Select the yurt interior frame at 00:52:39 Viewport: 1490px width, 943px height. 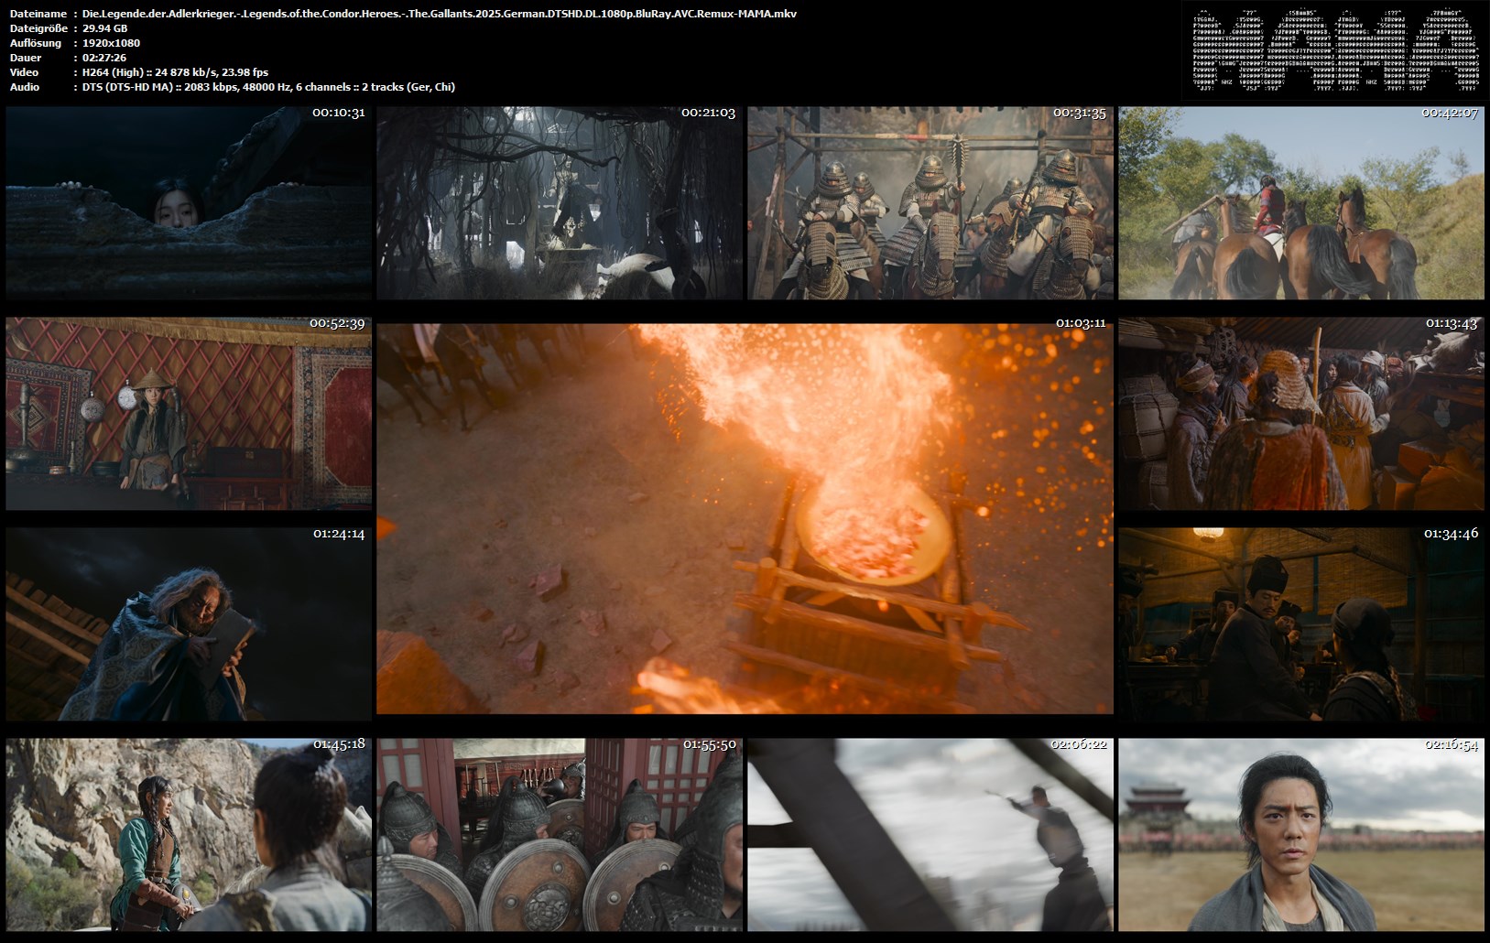(x=189, y=414)
